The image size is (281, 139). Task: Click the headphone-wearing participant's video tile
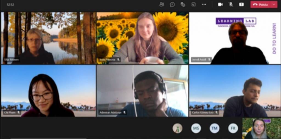click(142, 91)
